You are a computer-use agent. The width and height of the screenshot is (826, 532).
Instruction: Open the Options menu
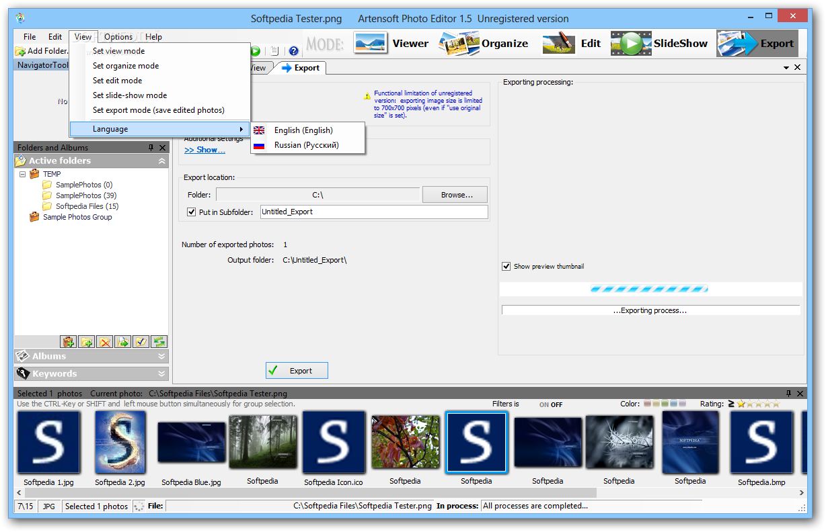point(118,37)
